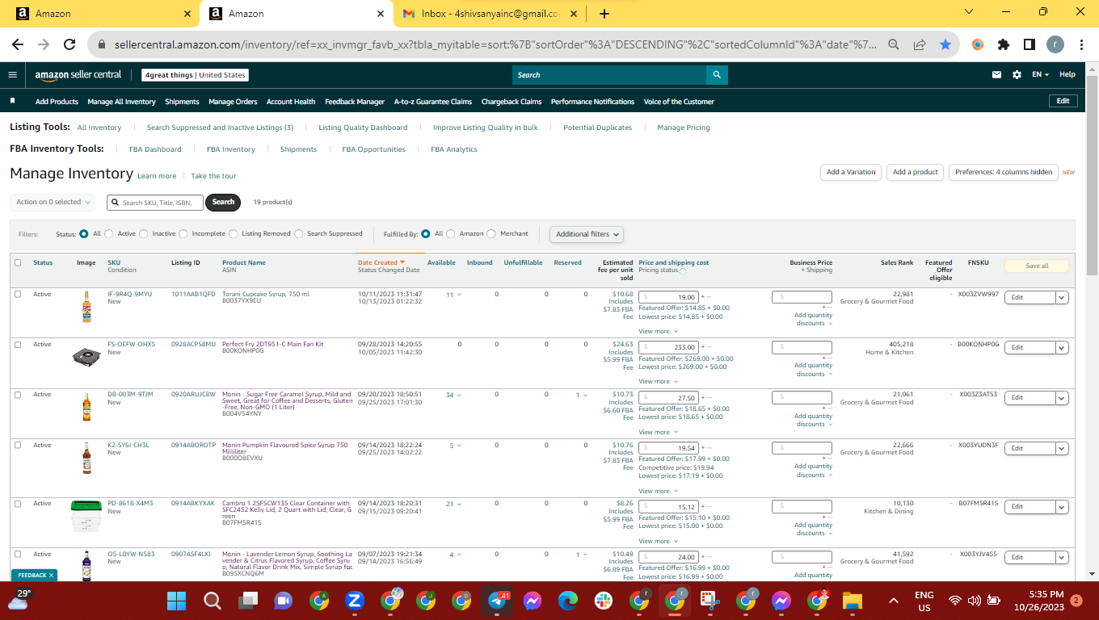
Task: Open Feedback Manager
Action: point(355,102)
